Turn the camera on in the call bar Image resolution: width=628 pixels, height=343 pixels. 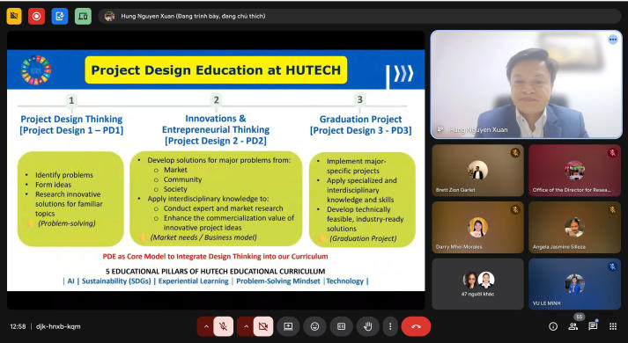coord(263,326)
